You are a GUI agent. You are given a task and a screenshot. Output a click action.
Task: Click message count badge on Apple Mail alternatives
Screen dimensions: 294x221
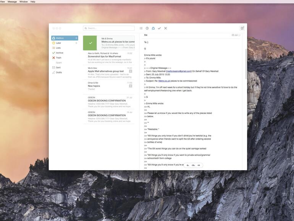pyautogui.click(x=131, y=71)
